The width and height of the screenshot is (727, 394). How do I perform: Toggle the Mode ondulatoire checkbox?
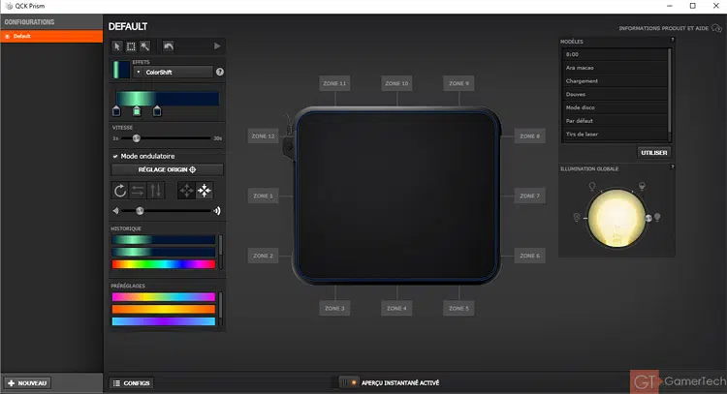point(115,156)
